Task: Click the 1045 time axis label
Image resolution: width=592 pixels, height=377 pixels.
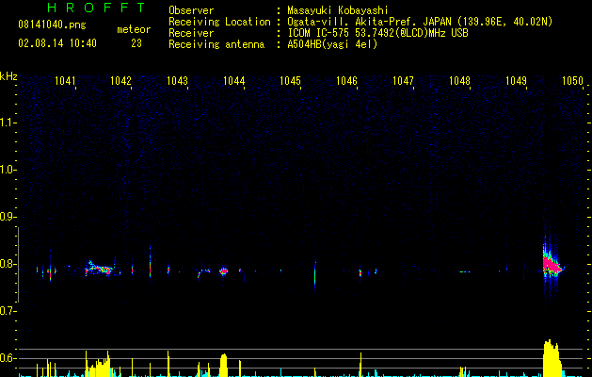Action: click(x=290, y=80)
